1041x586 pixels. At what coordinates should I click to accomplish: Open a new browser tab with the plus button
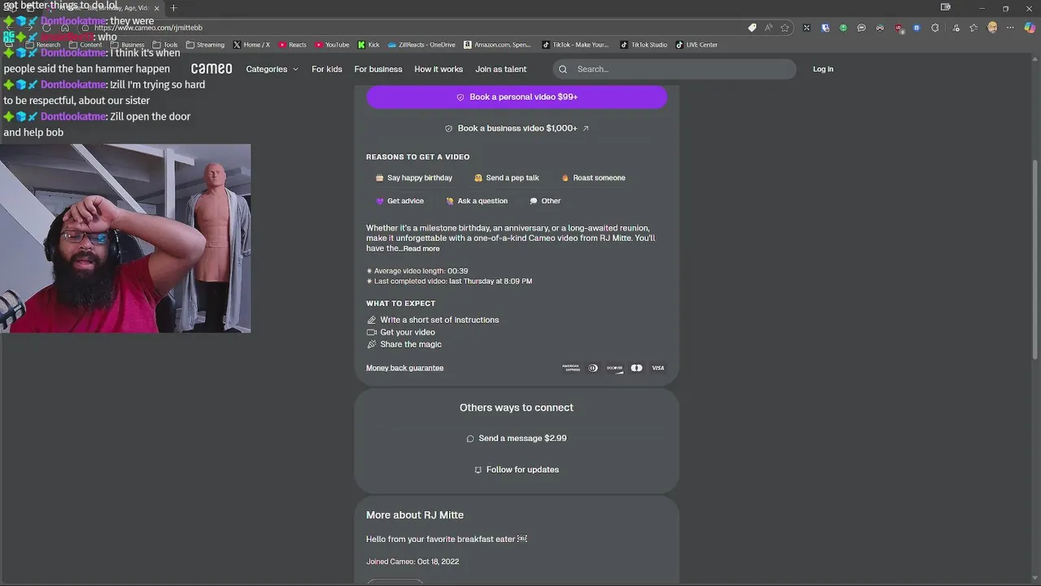173,8
